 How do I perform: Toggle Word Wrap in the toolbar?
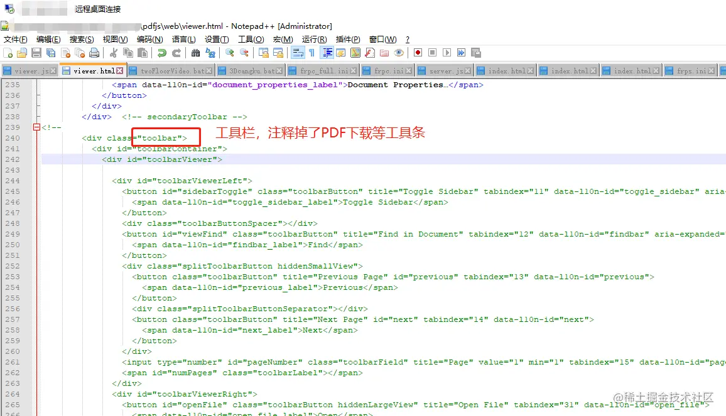click(298, 53)
